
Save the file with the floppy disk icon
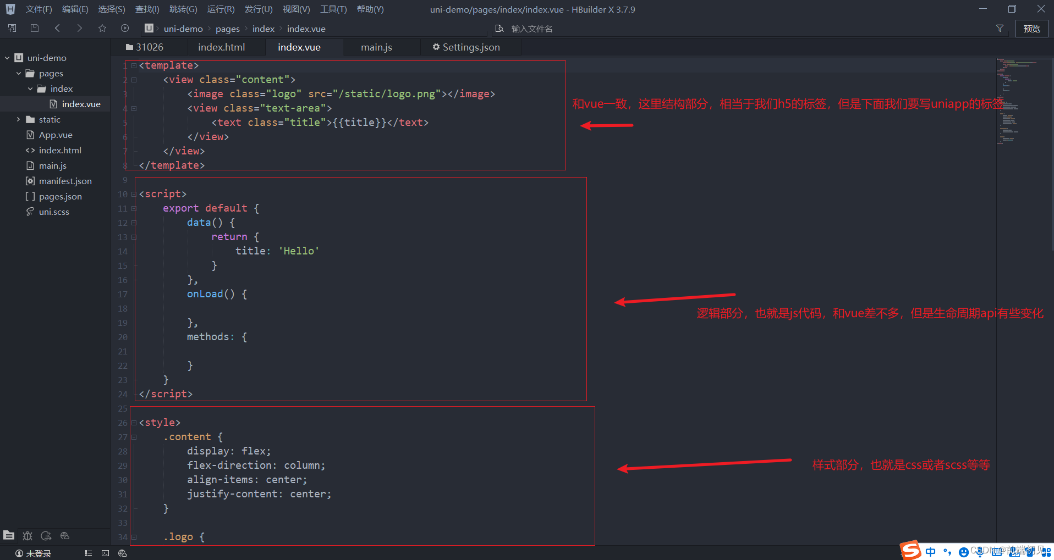click(x=35, y=28)
